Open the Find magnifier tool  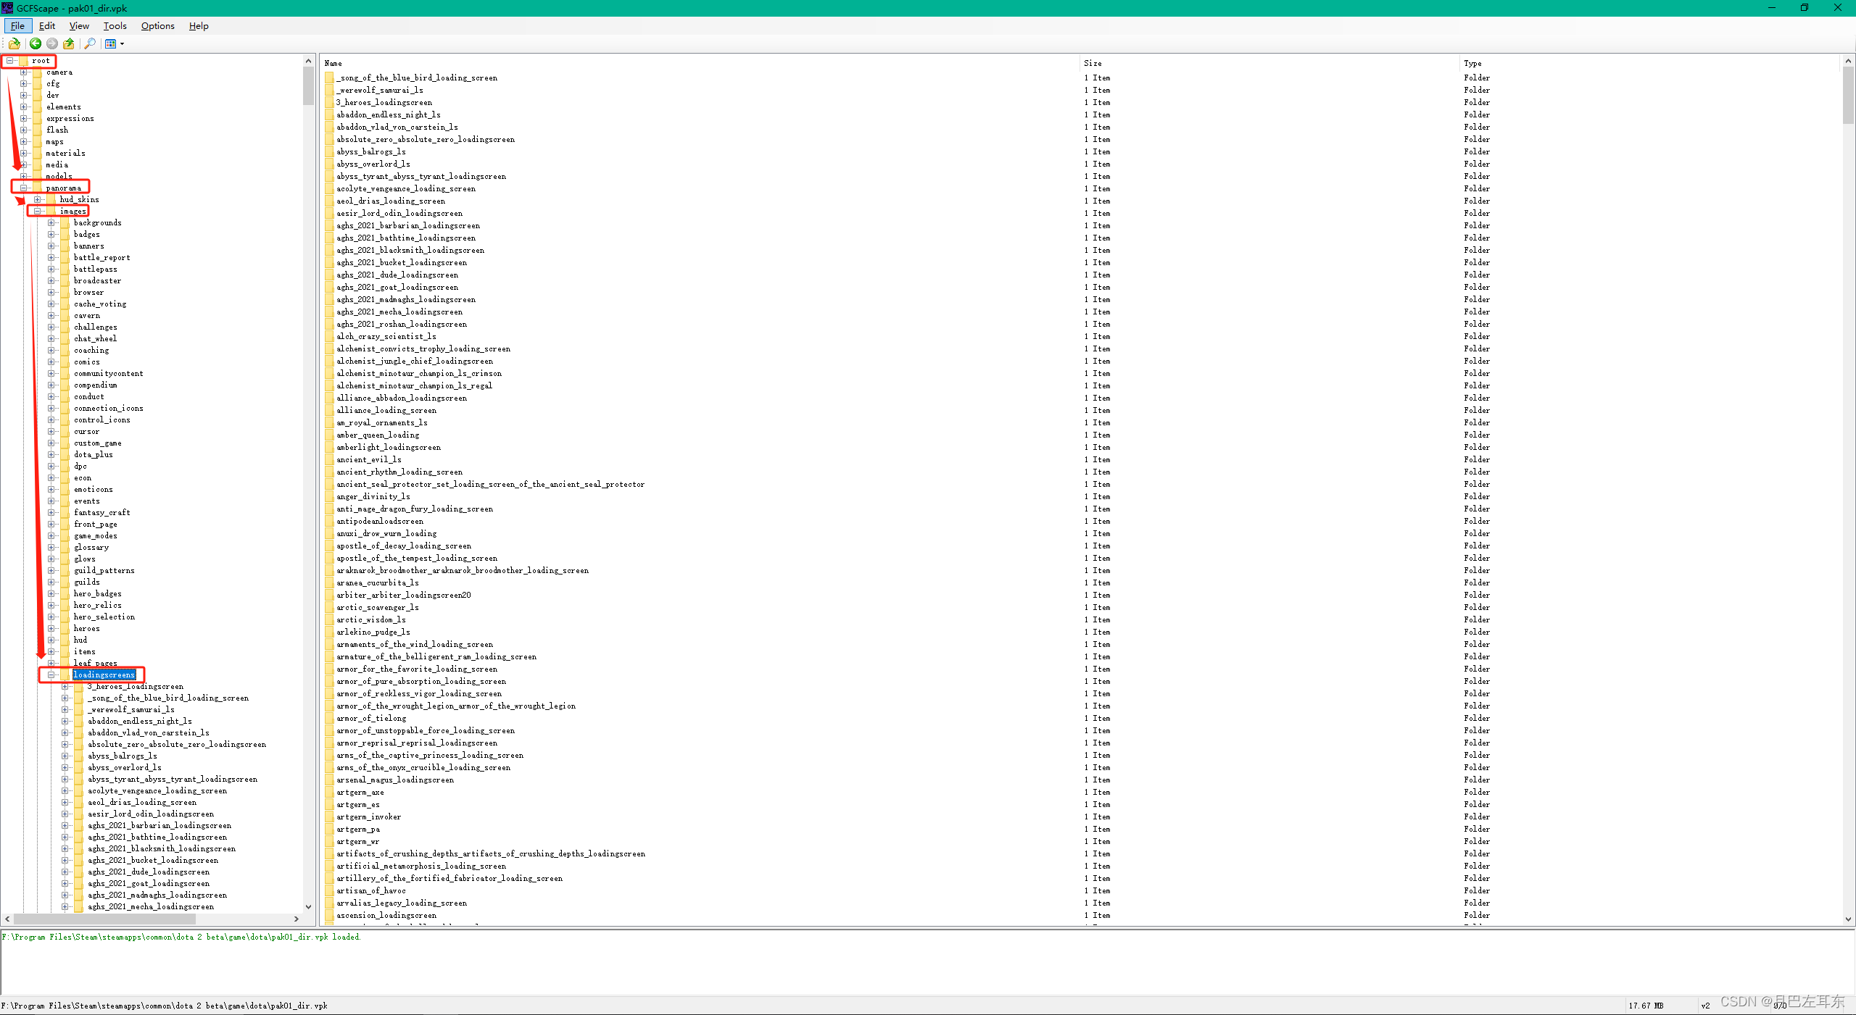click(x=90, y=43)
